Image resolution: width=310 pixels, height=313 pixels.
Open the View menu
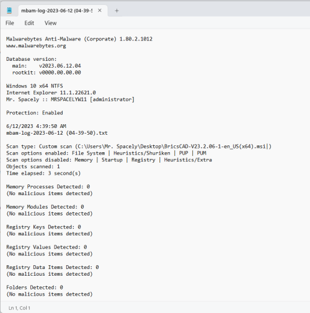click(50, 23)
